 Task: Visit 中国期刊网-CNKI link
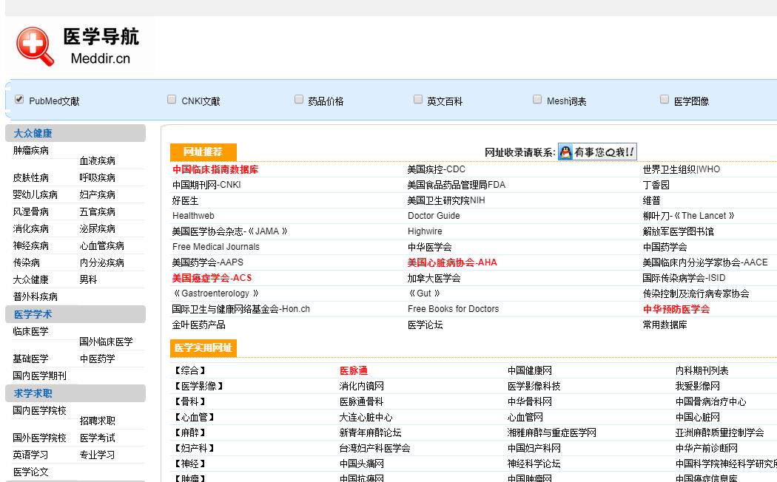click(206, 185)
